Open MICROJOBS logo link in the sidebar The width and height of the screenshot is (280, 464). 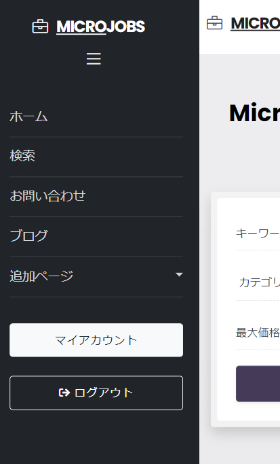coord(100,27)
